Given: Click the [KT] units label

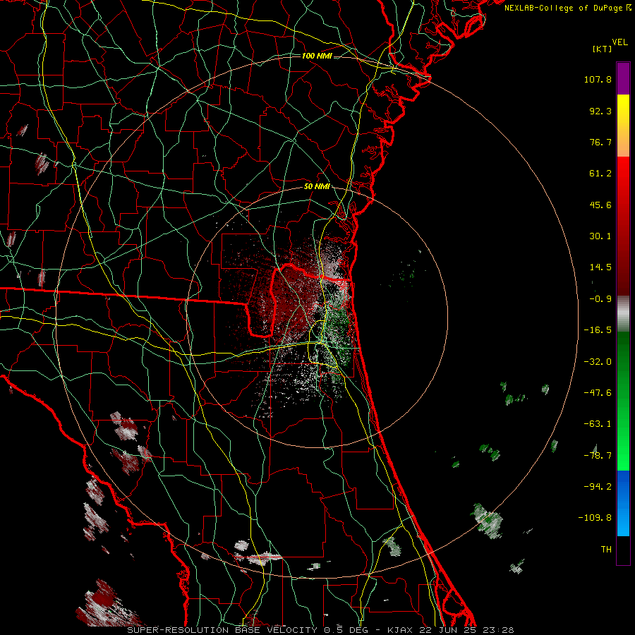Looking at the screenshot, I should click(603, 49).
